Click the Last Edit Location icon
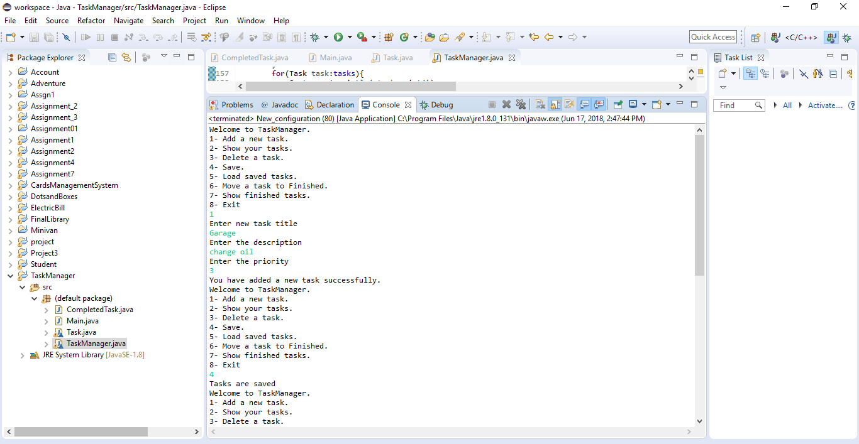 pos(533,37)
